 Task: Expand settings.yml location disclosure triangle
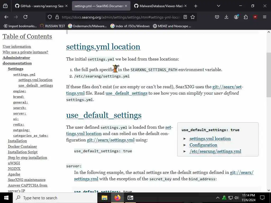tap(184, 139)
